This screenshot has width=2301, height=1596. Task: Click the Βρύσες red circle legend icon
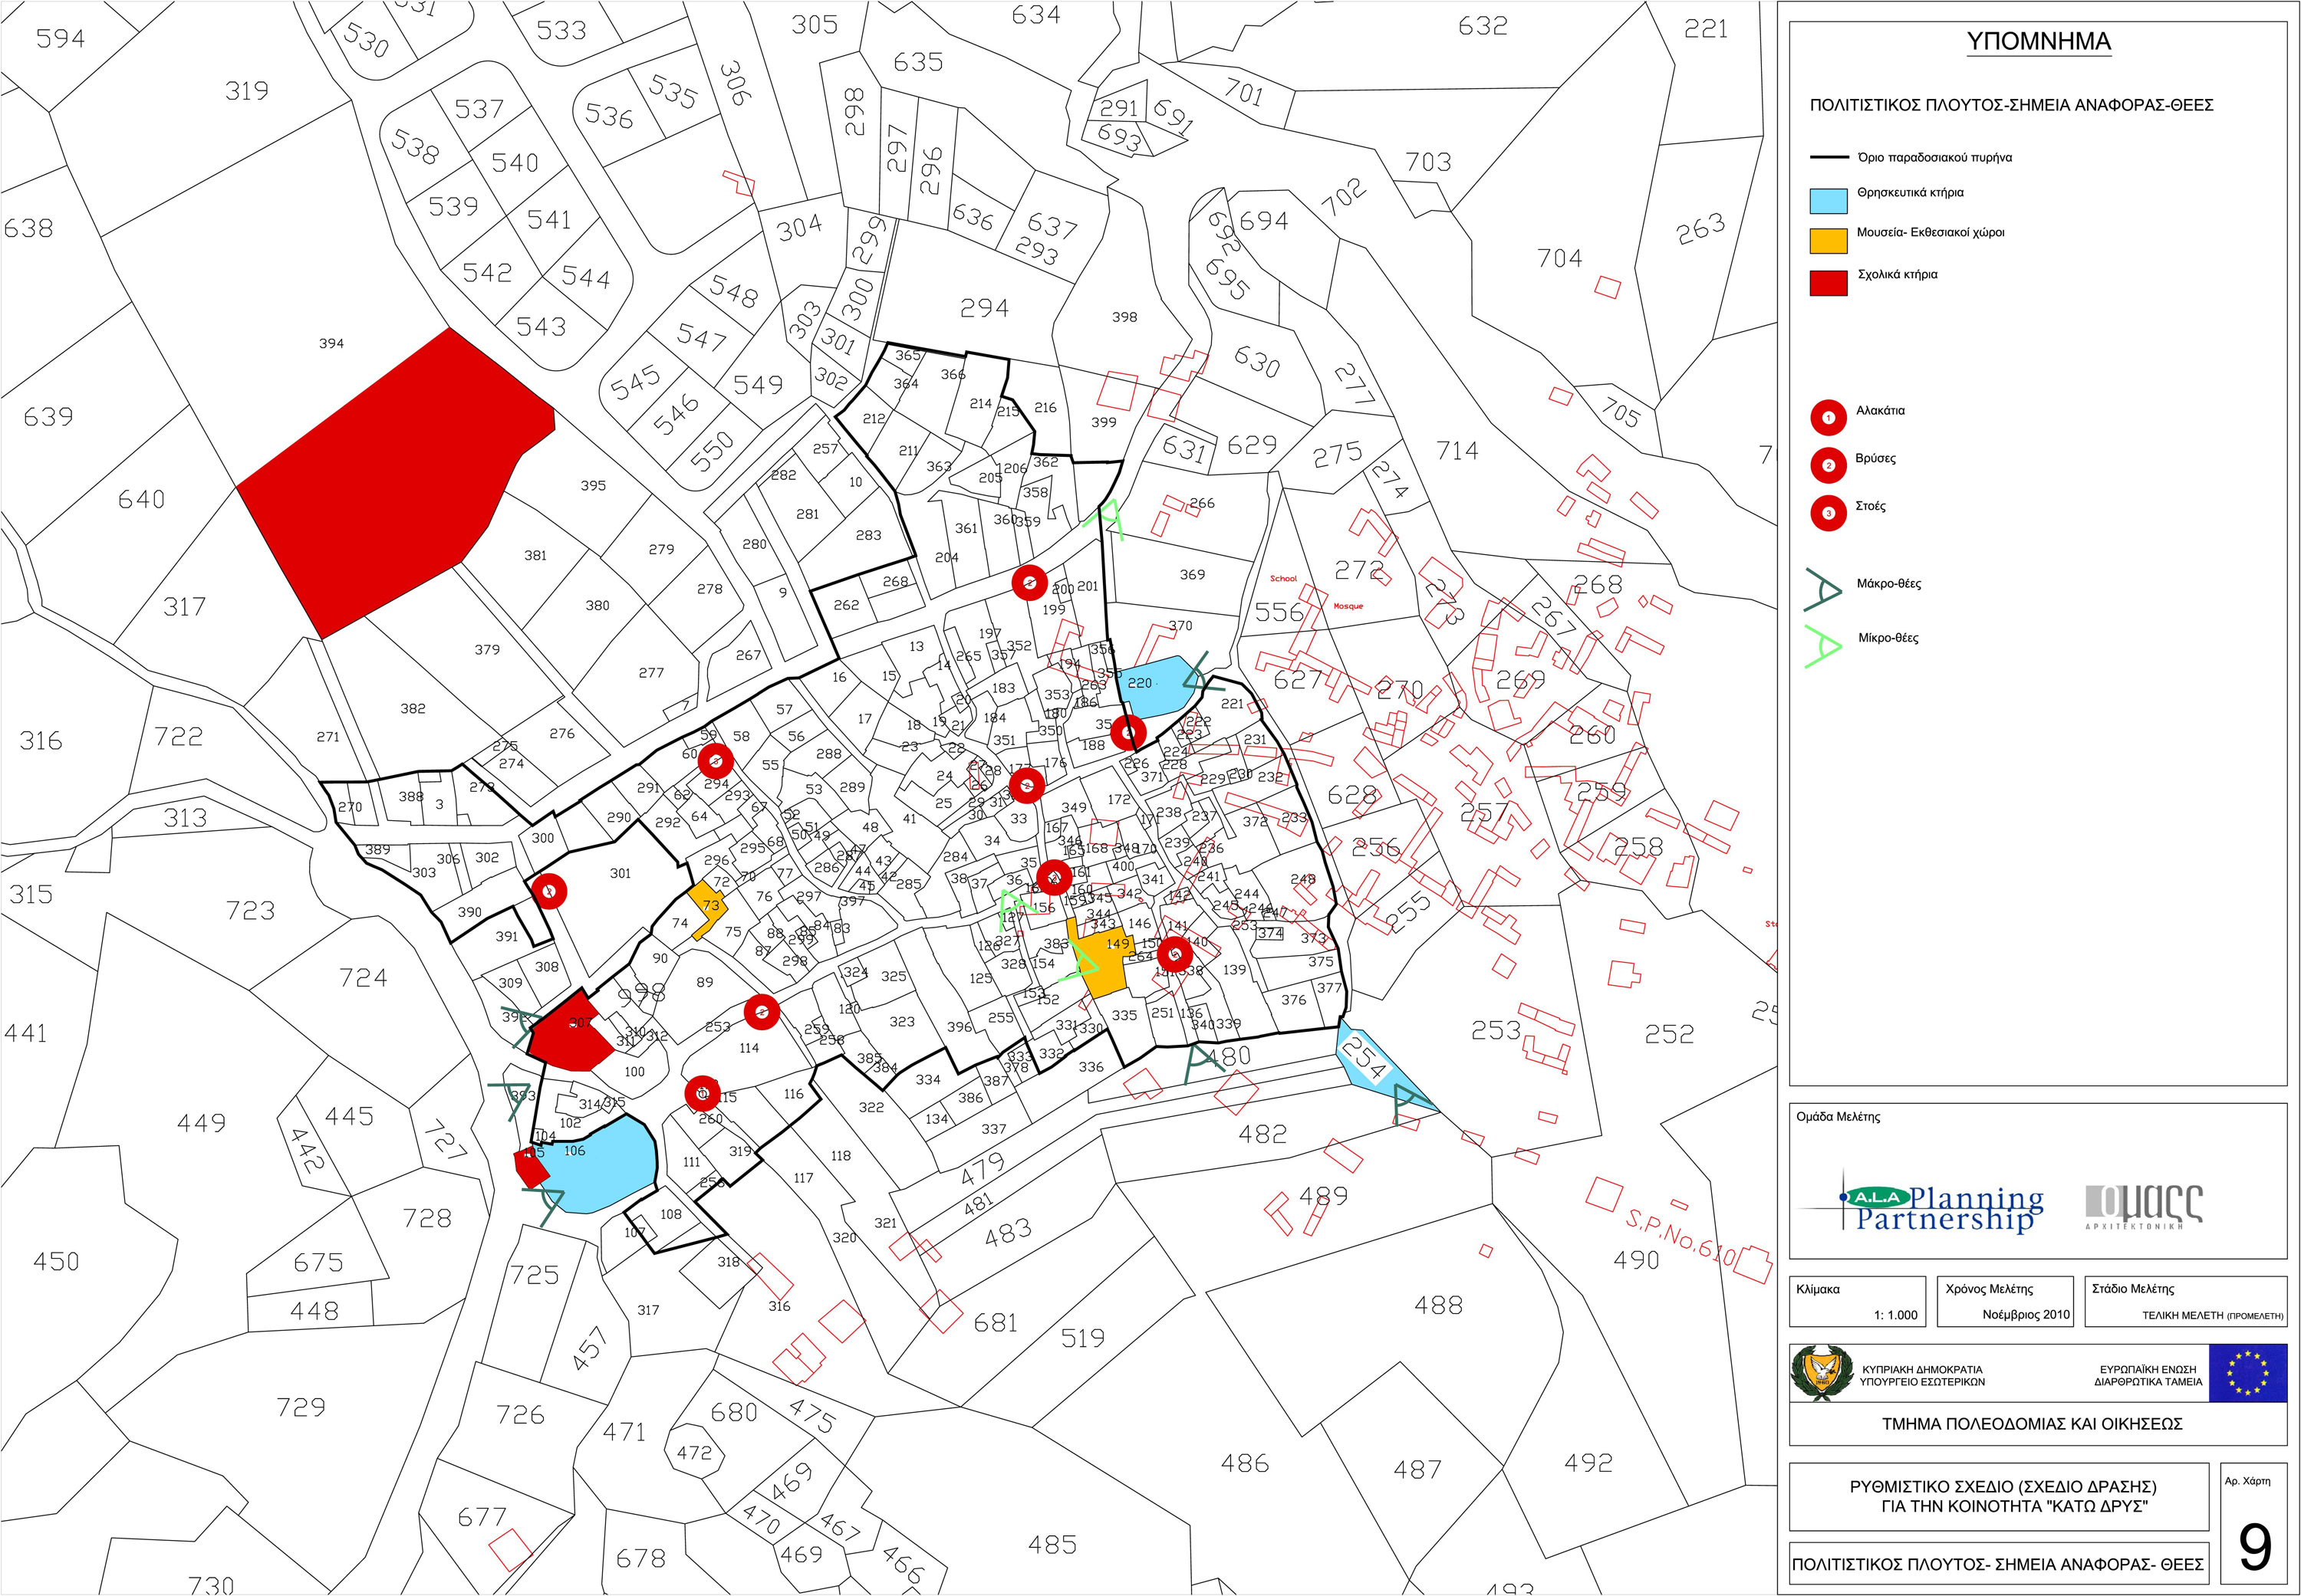point(1828,465)
